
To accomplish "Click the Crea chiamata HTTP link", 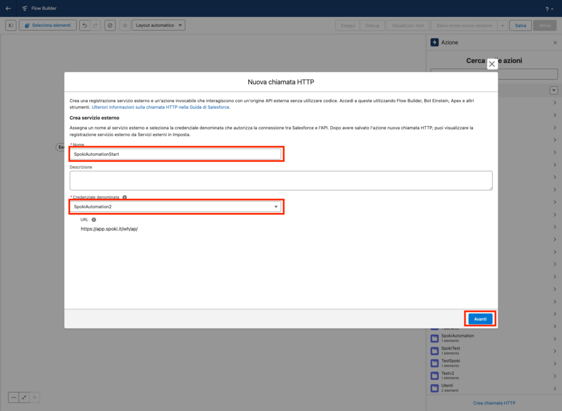I will point(494,403).
